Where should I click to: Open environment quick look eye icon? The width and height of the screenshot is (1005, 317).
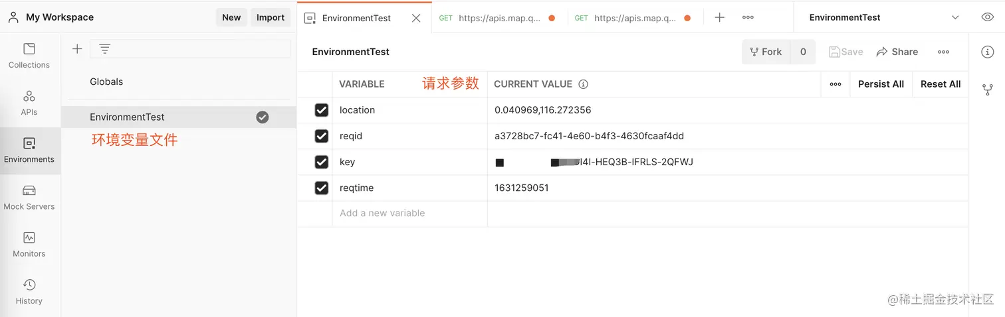point(987,17)
